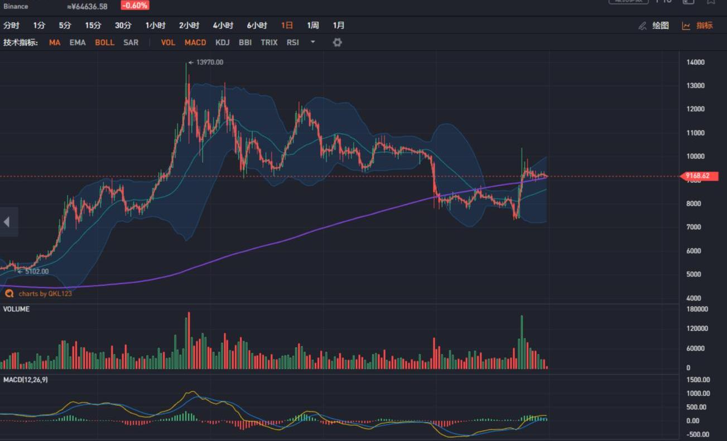
Task: Open indicator settings gear icon
Action: (x=337, y=42)
